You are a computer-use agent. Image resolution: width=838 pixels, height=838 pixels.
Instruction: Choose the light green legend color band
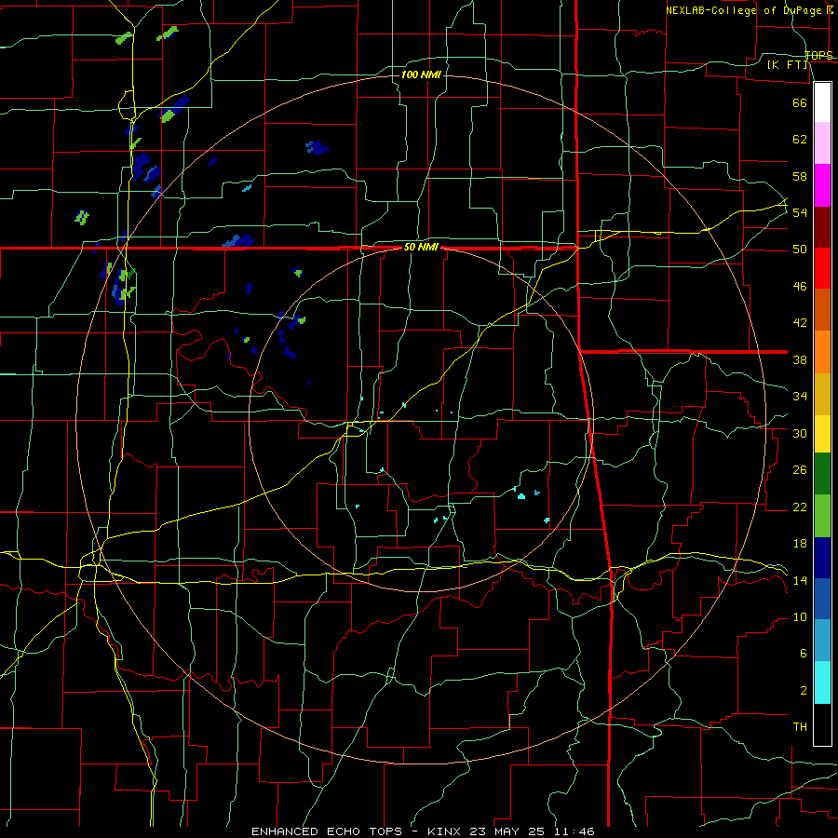(822, 516)
